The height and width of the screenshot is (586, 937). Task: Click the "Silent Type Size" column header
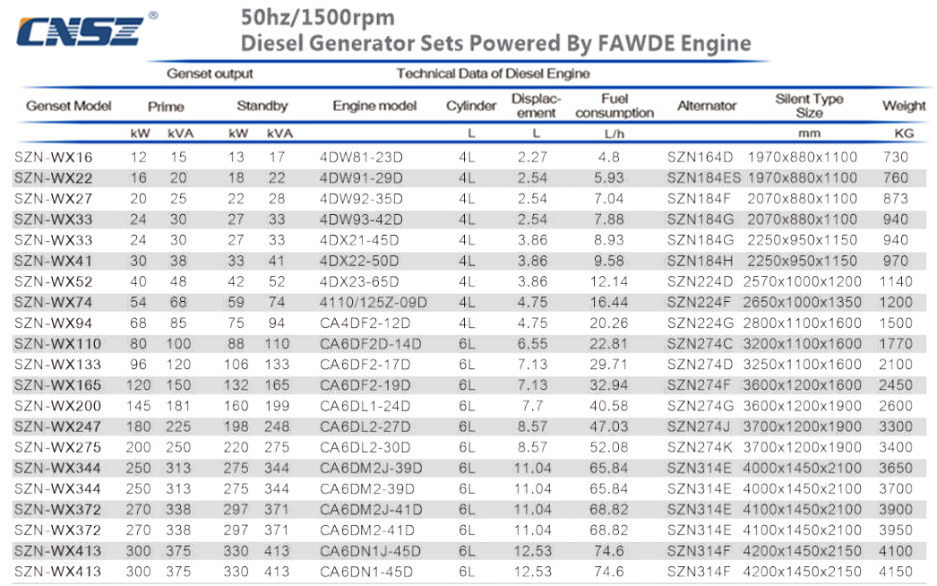[809, 106]
